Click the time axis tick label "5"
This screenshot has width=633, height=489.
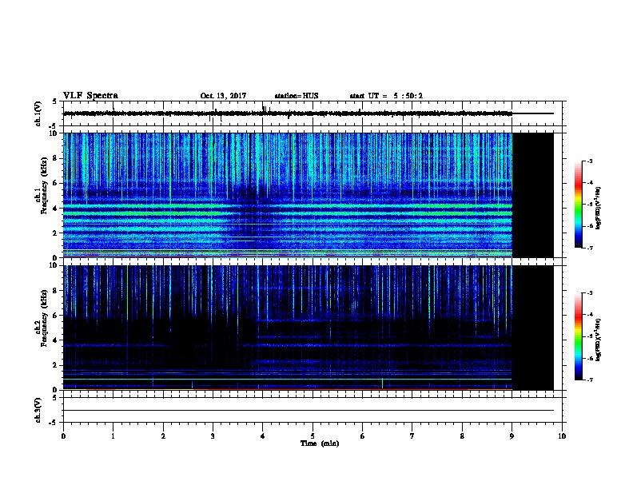pos(313,436)
